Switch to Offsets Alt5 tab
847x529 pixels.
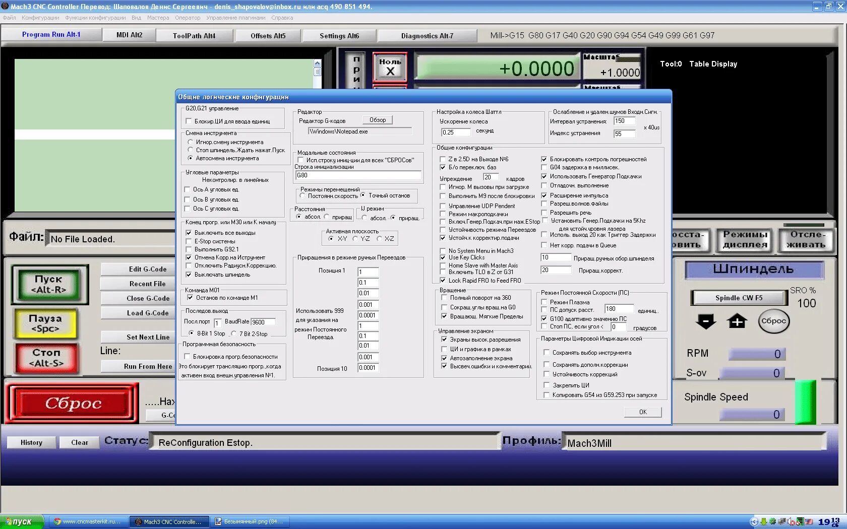(268, 35)
